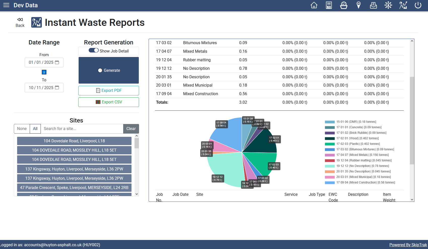Select site 47 Parade Crescent, Speke
The height and width of the screenshot is (249, 428).
pos(74,188)
